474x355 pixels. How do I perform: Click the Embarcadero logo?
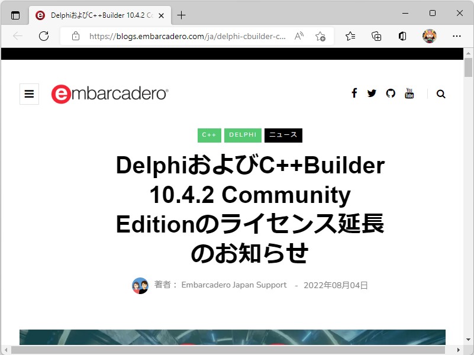109,93
